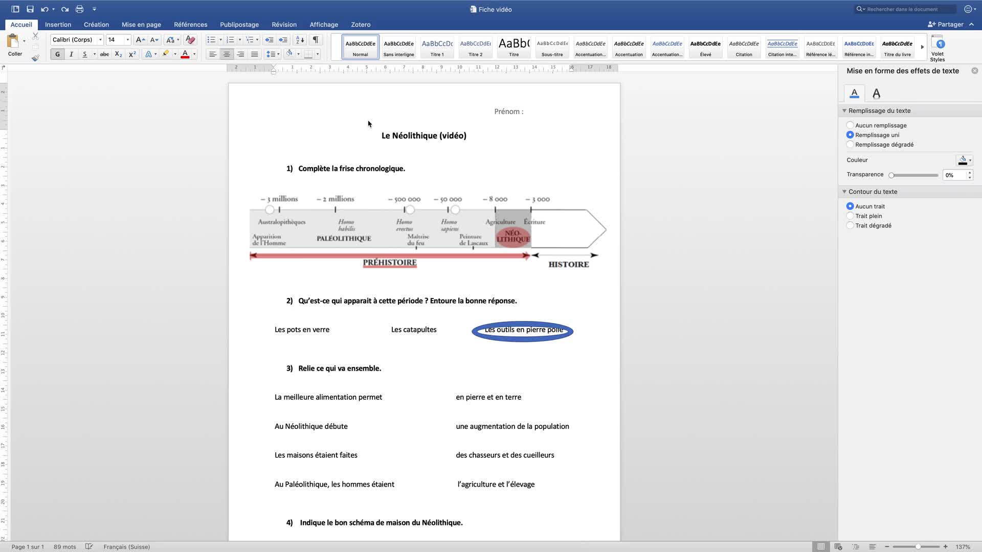Apply the Titre 1 style
The width and height of the screenshot is (982, 552).
click(x=437, y=48)
